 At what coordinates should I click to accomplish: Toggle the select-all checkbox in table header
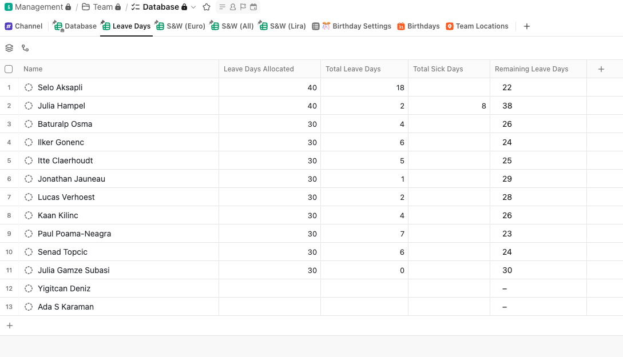click(x=9, y=69)
